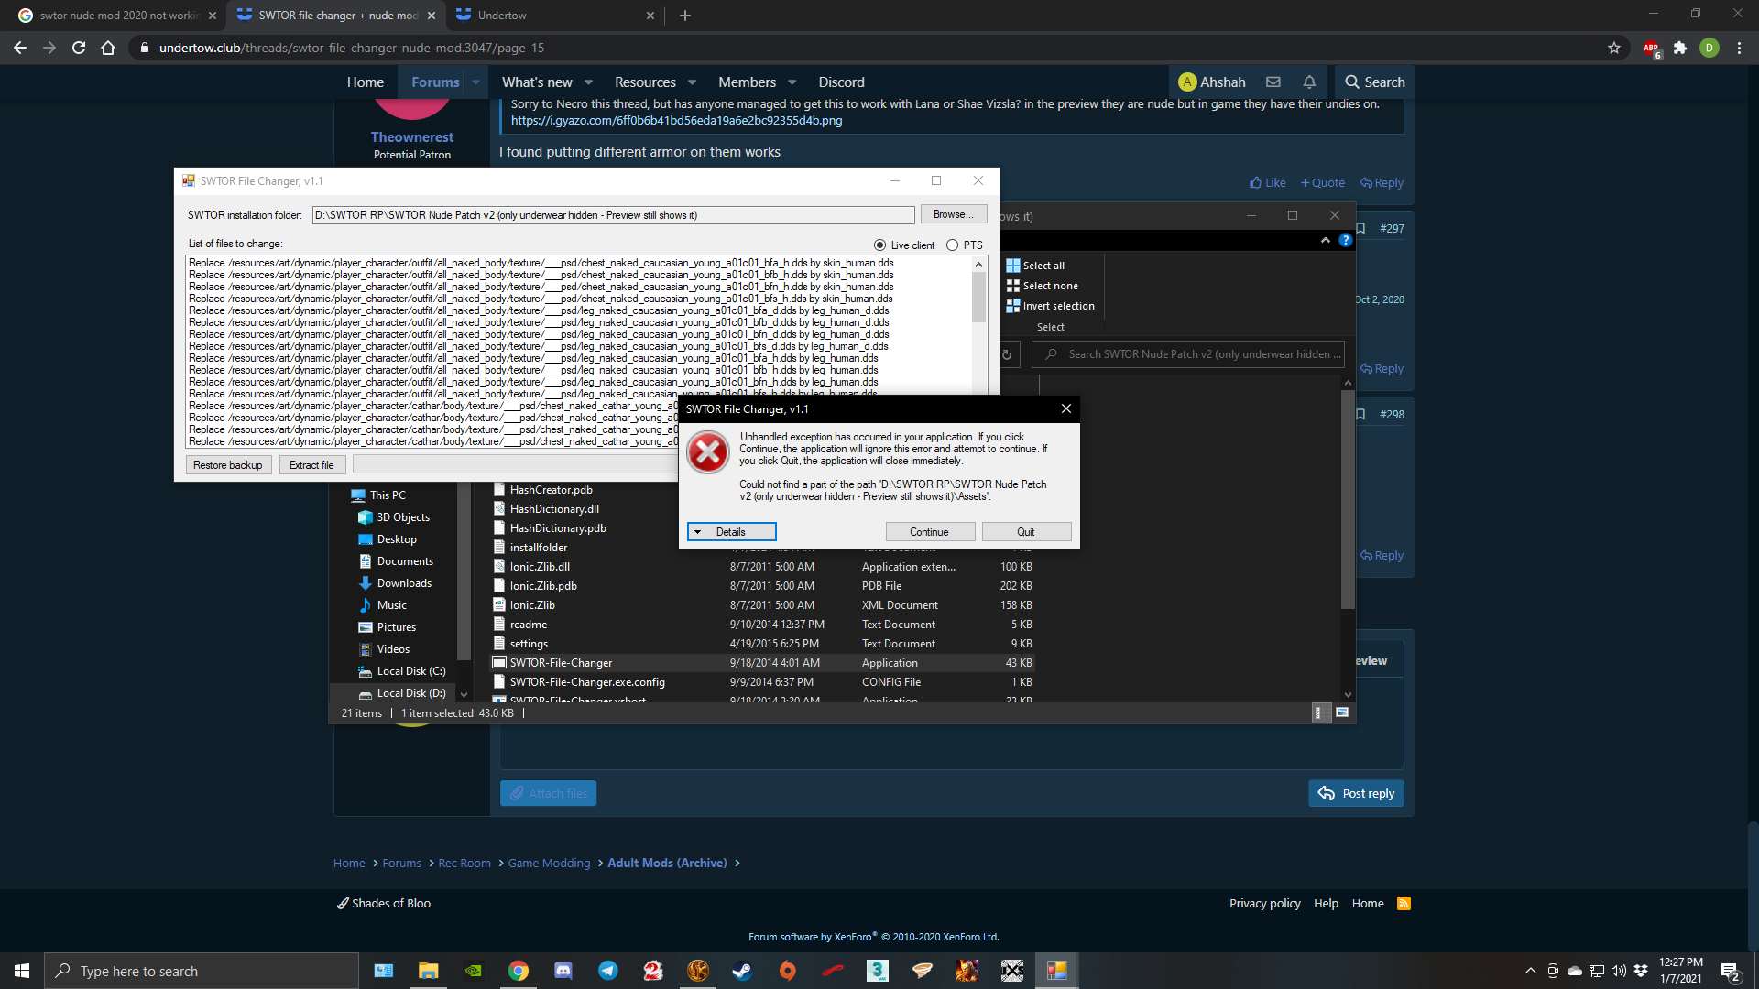Click the Restore backup button

(227, 465)
